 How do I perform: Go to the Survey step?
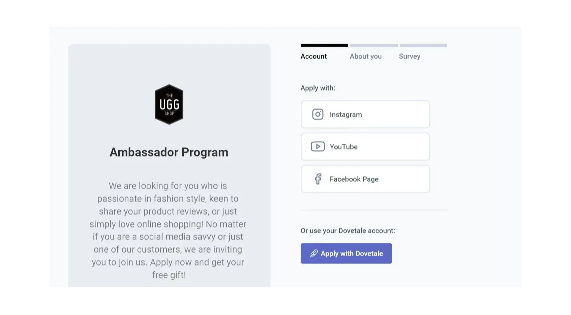point(410,56)
